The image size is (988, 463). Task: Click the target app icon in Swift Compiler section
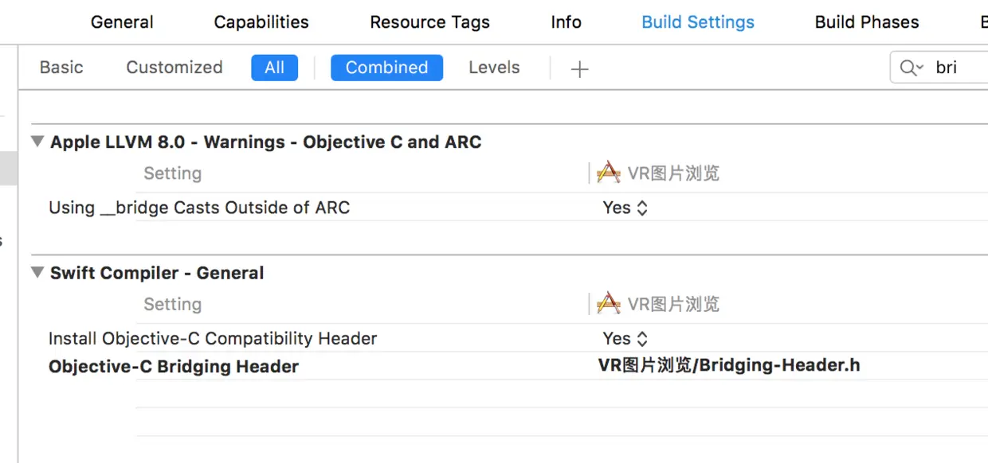tap(609, 303)
